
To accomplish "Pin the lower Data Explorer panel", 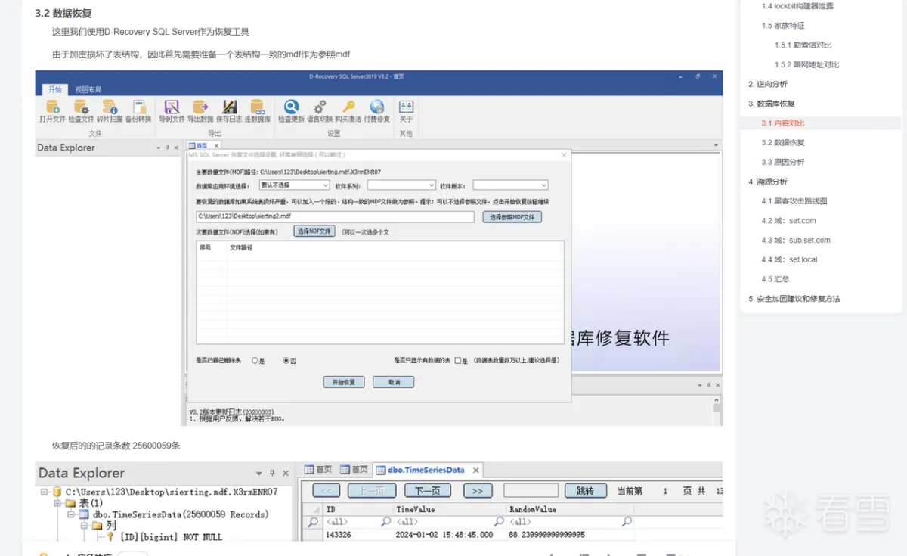I will tap(273, 473).
